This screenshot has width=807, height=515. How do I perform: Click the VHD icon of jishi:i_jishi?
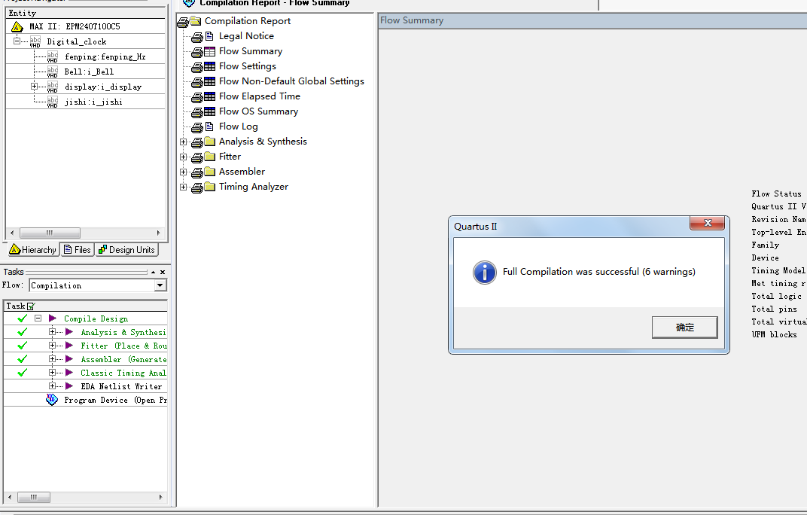pyautogui.click(x=53, y=102)
